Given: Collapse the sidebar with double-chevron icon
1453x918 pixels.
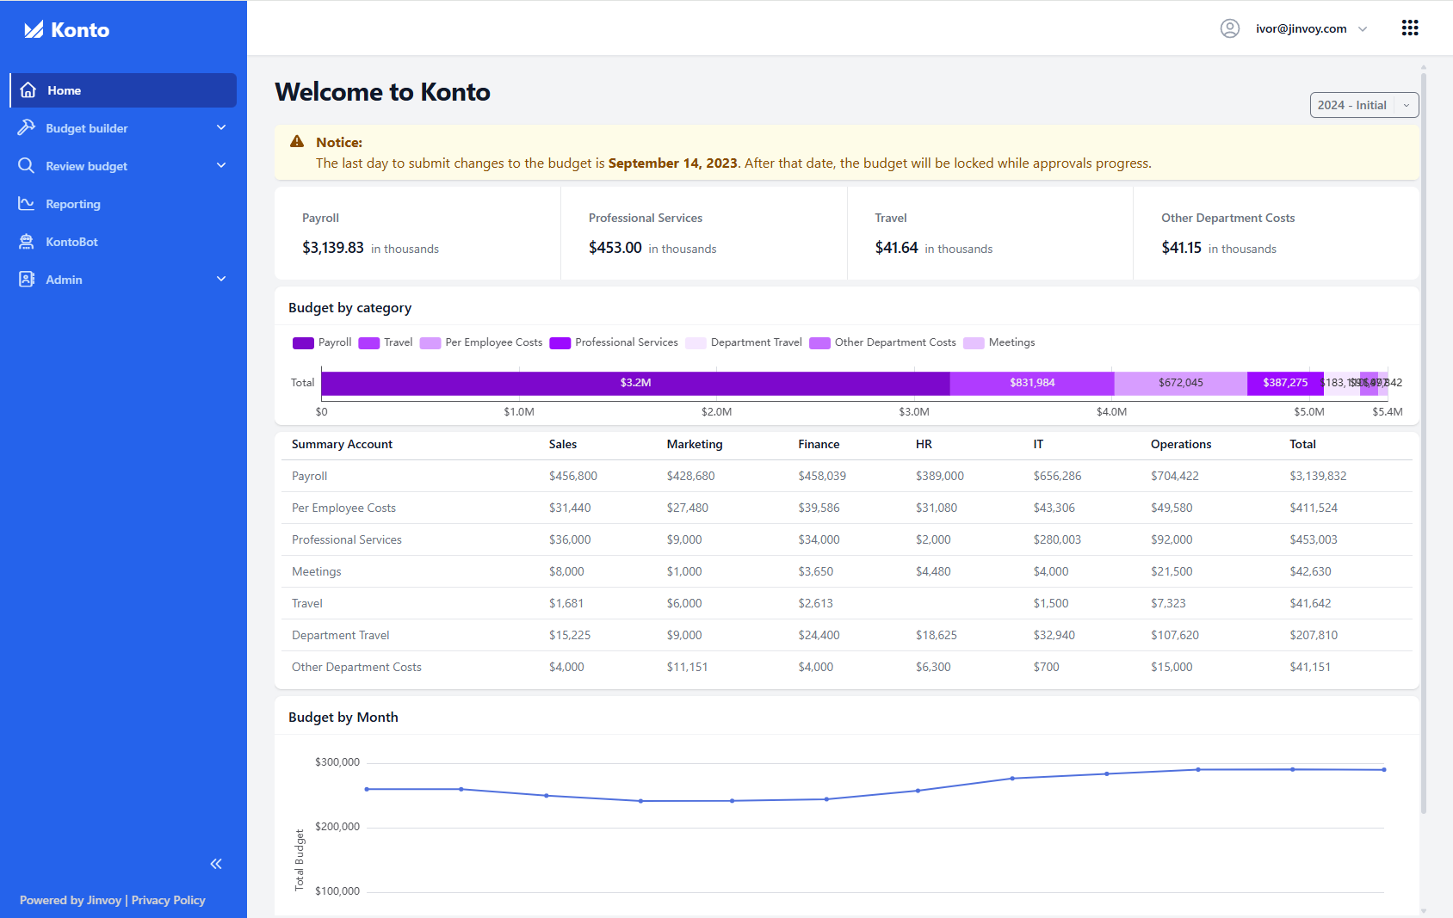Looking at the screenshot, I should [216, 864].
